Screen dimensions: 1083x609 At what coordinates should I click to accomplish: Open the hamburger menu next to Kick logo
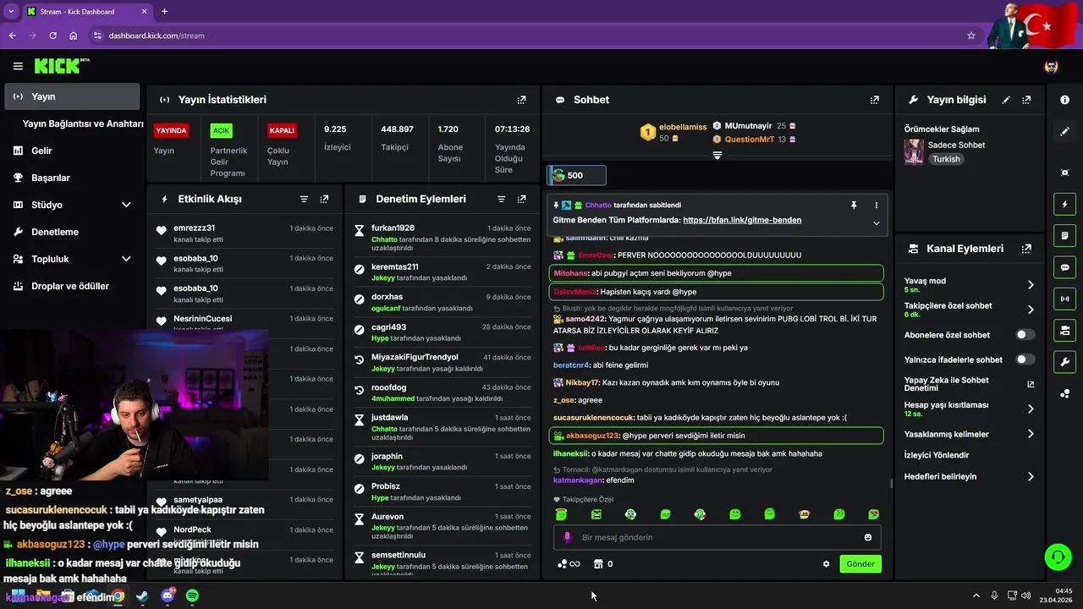tap(18, 66)
